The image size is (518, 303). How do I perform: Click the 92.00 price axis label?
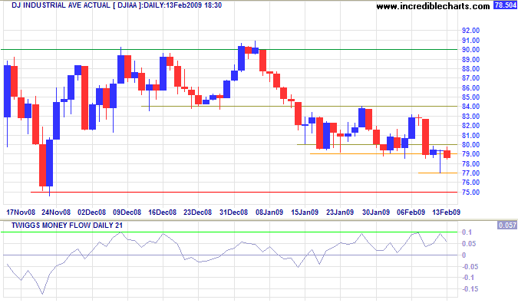pyautogui.click(x=470, y=31)
